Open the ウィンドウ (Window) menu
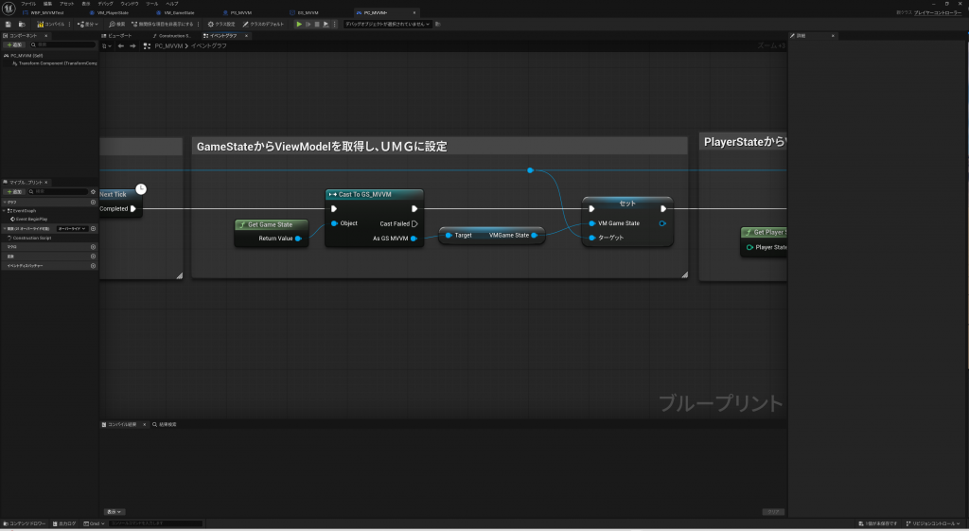Viewport: 969px width, 531px height. (130, 4)
